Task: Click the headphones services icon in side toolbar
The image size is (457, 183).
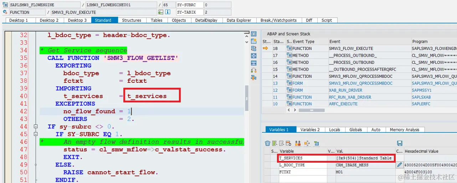Action: click(x=254, y=70)
